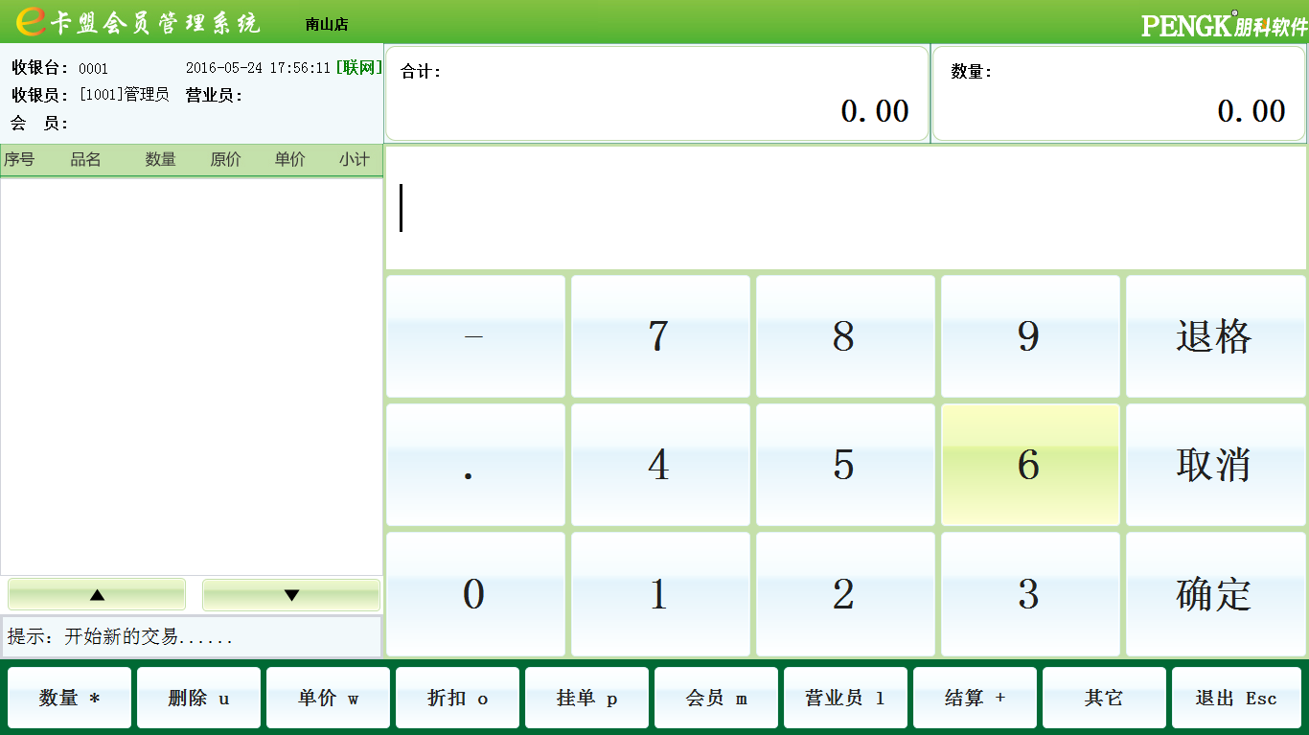Focus the barcode input text field

click(846, 208)
